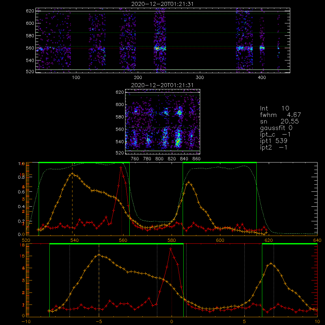Click the x-axis label 400 of top spectrogram

pos(262,78)
